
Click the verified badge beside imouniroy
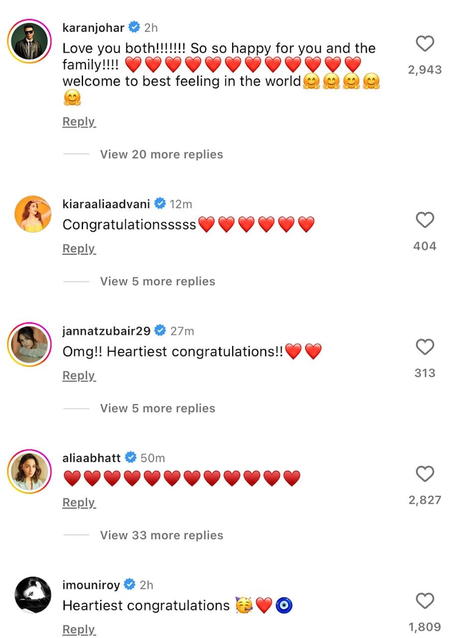pos(129,585)
